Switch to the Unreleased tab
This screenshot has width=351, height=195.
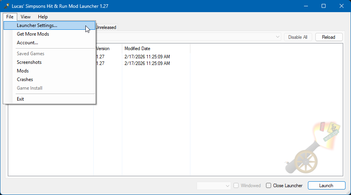coord(106,27)
